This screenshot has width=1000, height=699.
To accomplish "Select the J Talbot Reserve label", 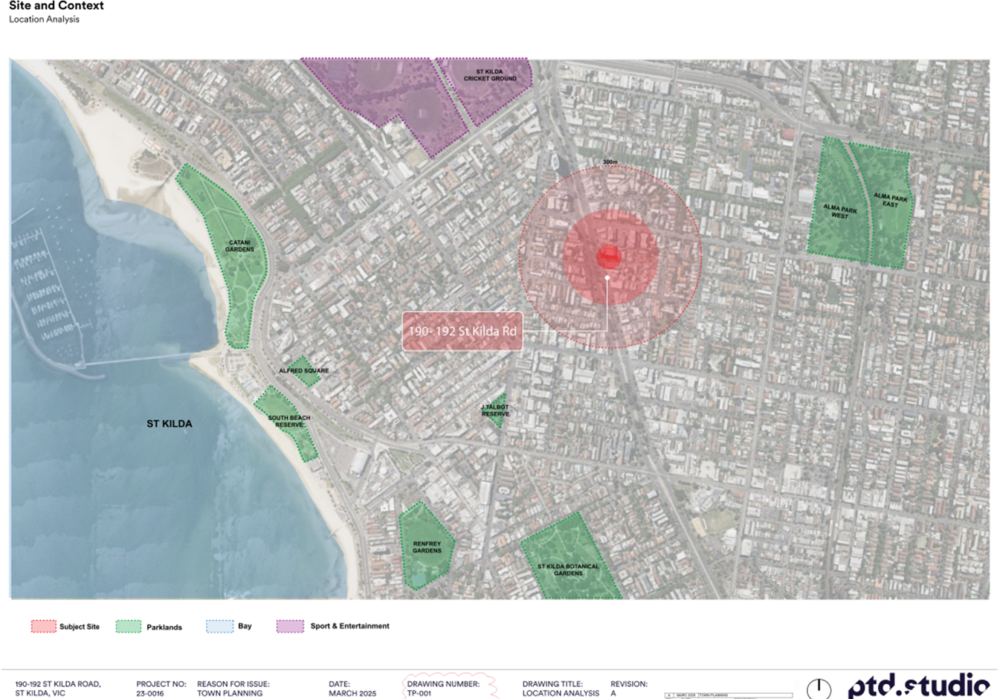I will point(494,410).
